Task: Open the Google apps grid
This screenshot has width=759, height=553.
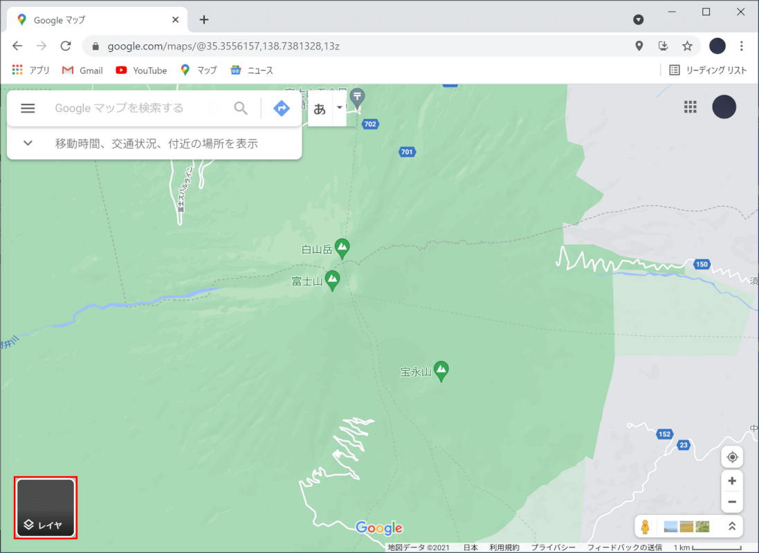Action: (x=691, y=107)
